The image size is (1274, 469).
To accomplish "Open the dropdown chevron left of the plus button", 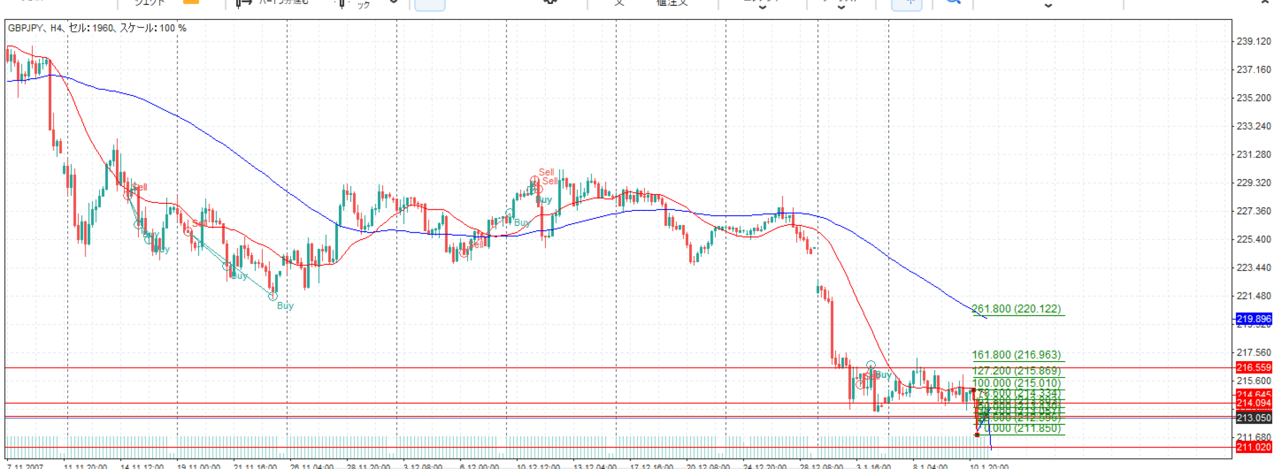I will pos(841,7).
